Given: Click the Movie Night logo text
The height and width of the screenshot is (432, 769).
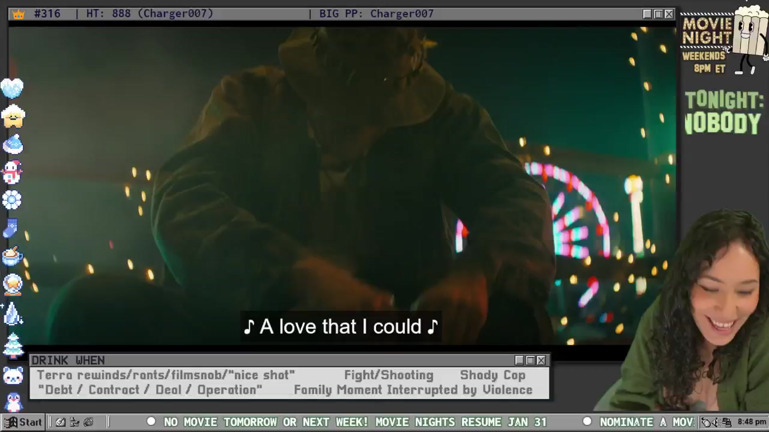Looking at the screenshot, I should (707, 30).
